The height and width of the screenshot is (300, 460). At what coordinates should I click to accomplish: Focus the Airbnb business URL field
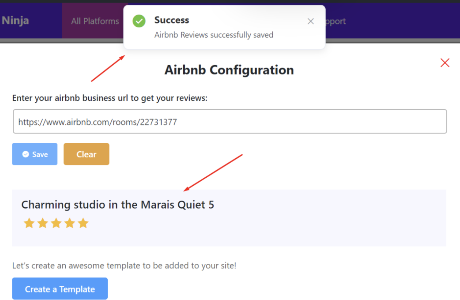(x=230, y=122)
